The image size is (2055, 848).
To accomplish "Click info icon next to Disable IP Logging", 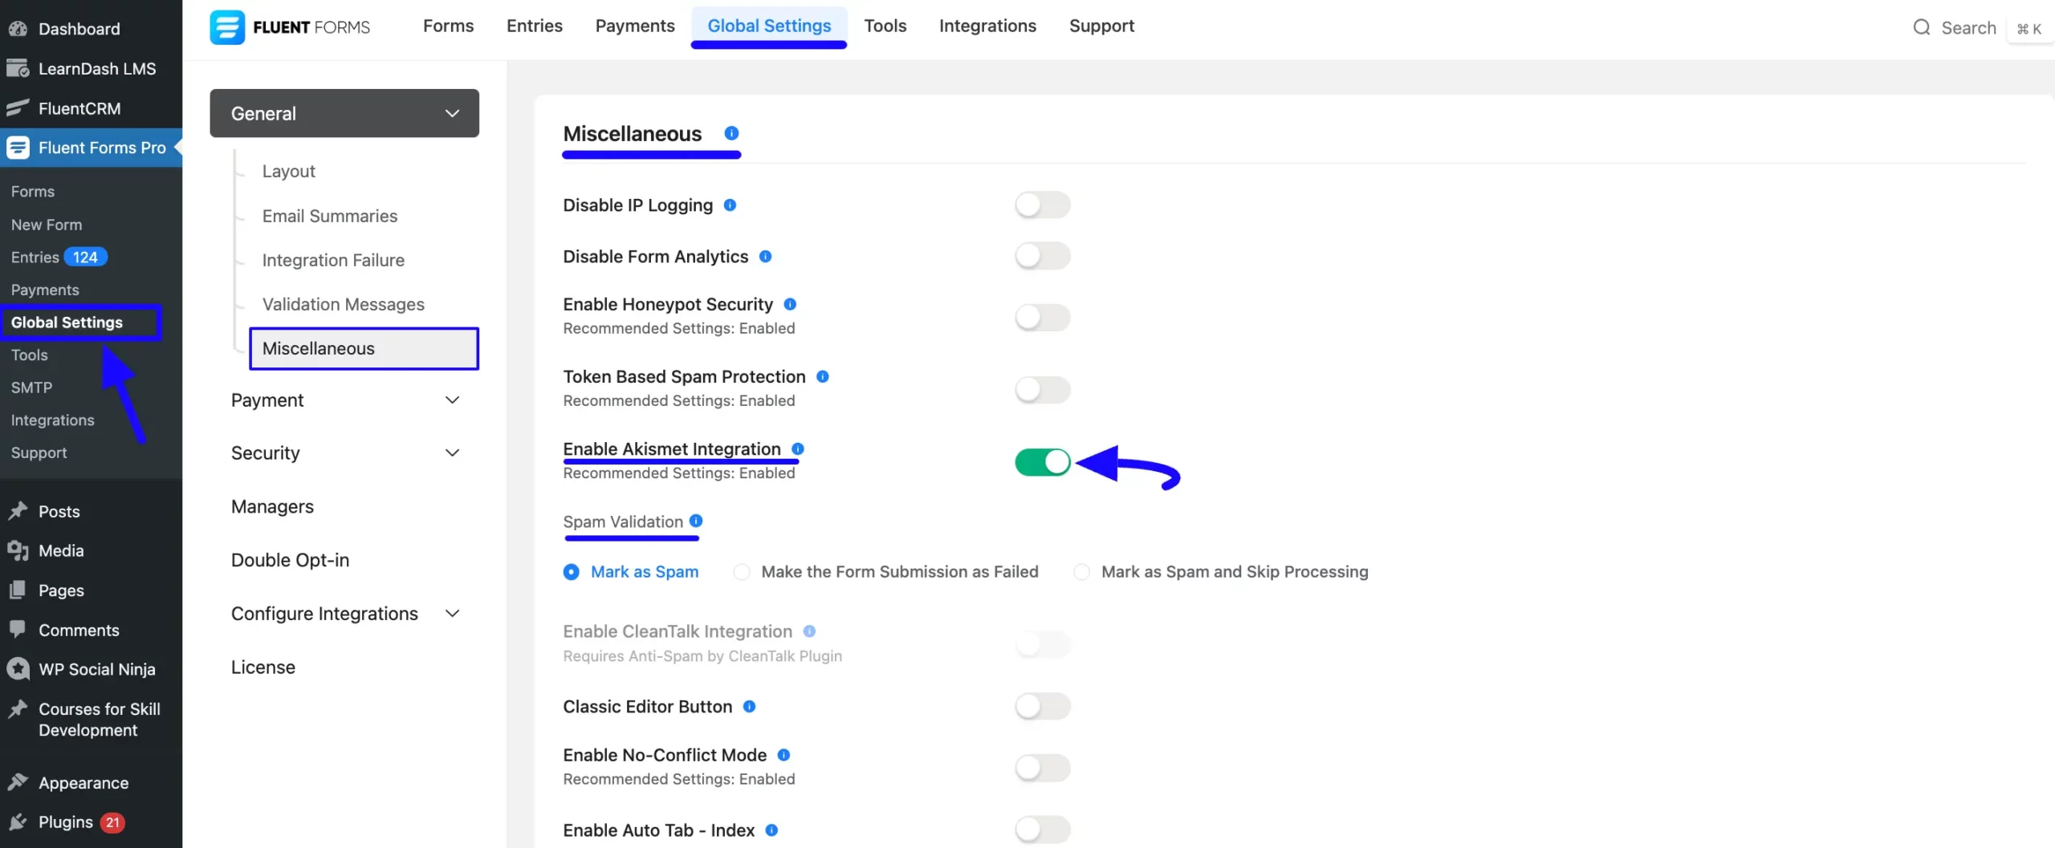I will coord(730,205).
